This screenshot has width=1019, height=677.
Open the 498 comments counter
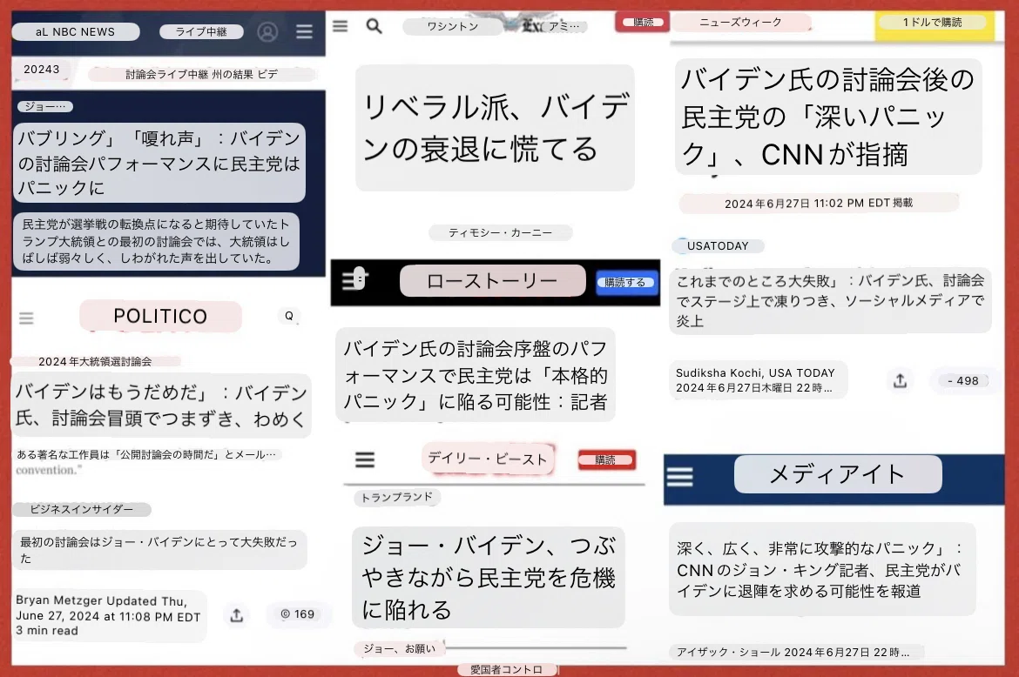963,380
